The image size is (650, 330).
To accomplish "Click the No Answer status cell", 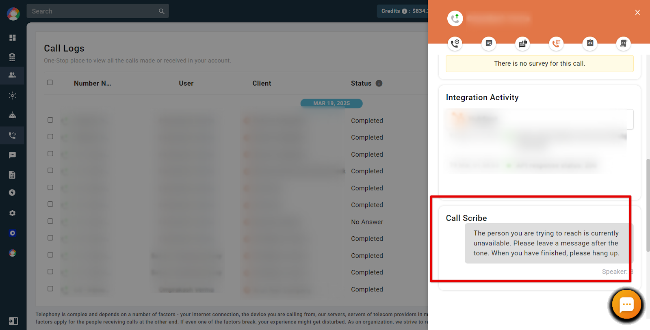I will click(367, 222).
